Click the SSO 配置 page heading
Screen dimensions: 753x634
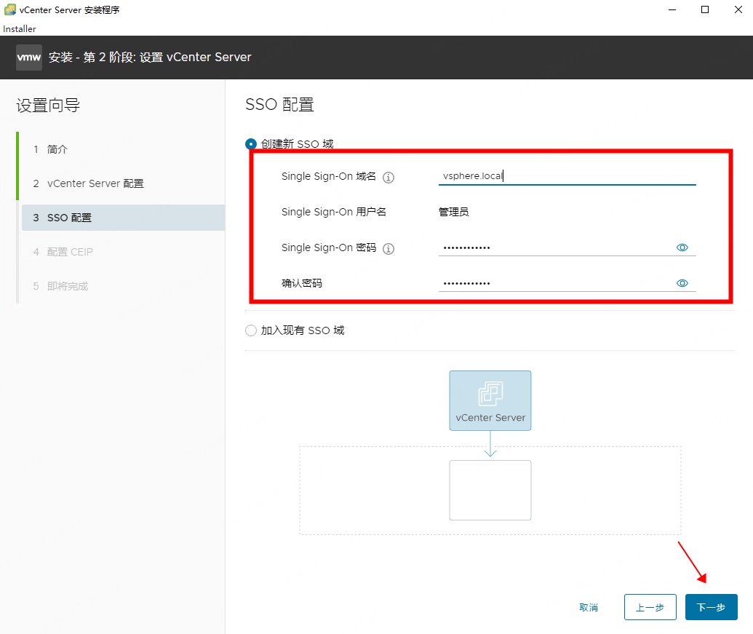click(x=279, y=105)
